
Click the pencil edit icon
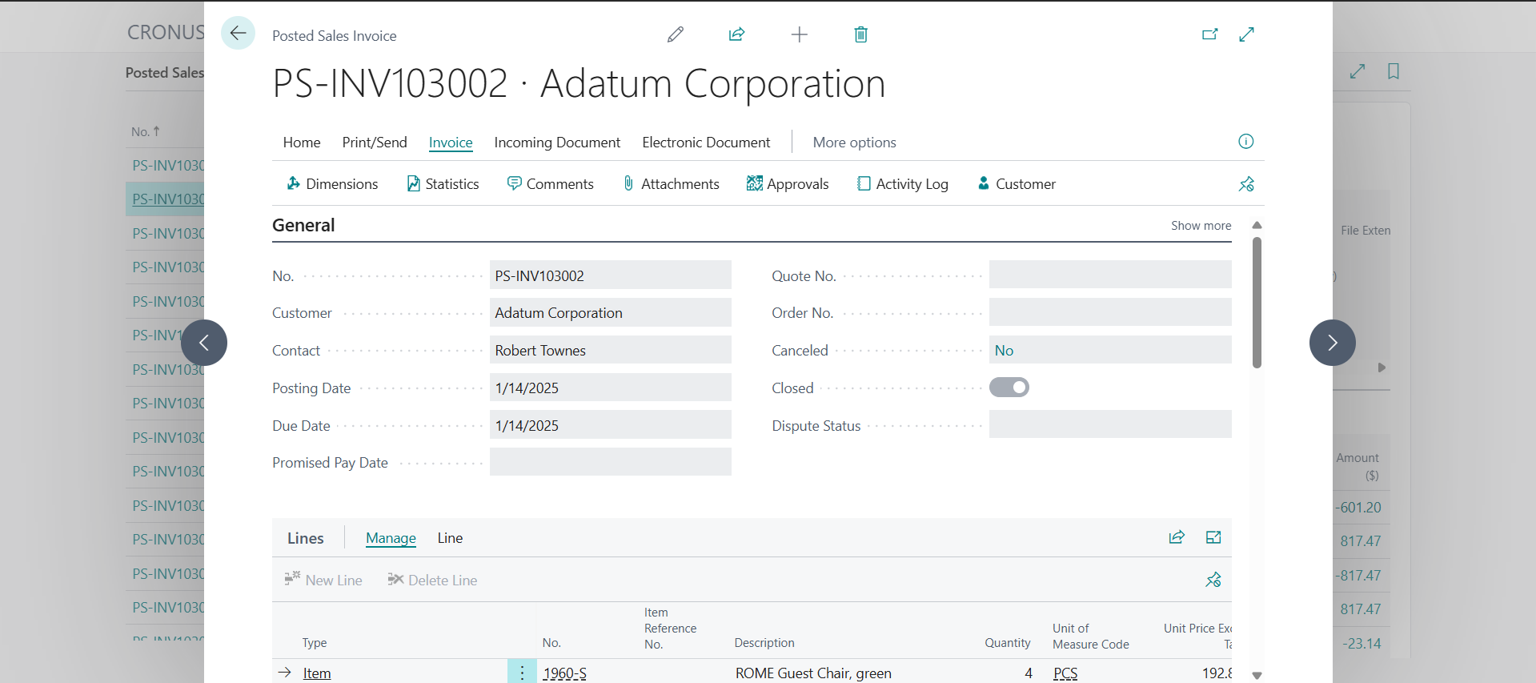[x=676, y=34]
